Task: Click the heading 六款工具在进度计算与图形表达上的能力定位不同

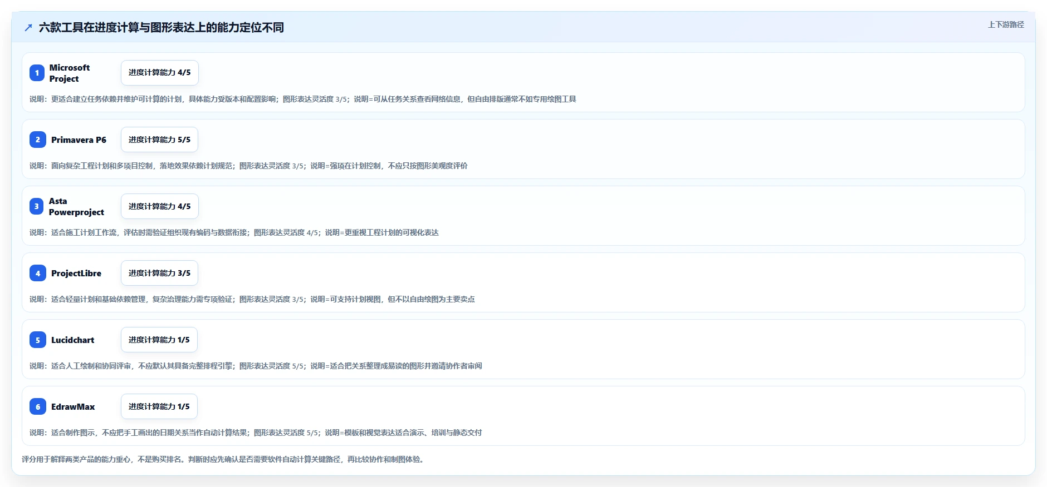Action: point(162,28)
